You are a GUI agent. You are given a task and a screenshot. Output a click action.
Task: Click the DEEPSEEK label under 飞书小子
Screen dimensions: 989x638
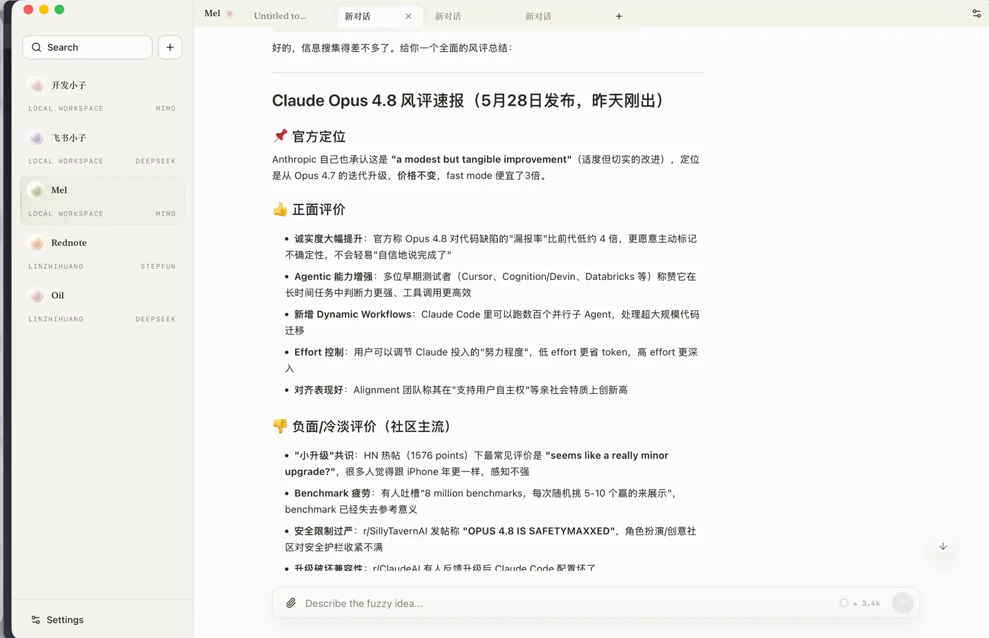tap(156, 161)
